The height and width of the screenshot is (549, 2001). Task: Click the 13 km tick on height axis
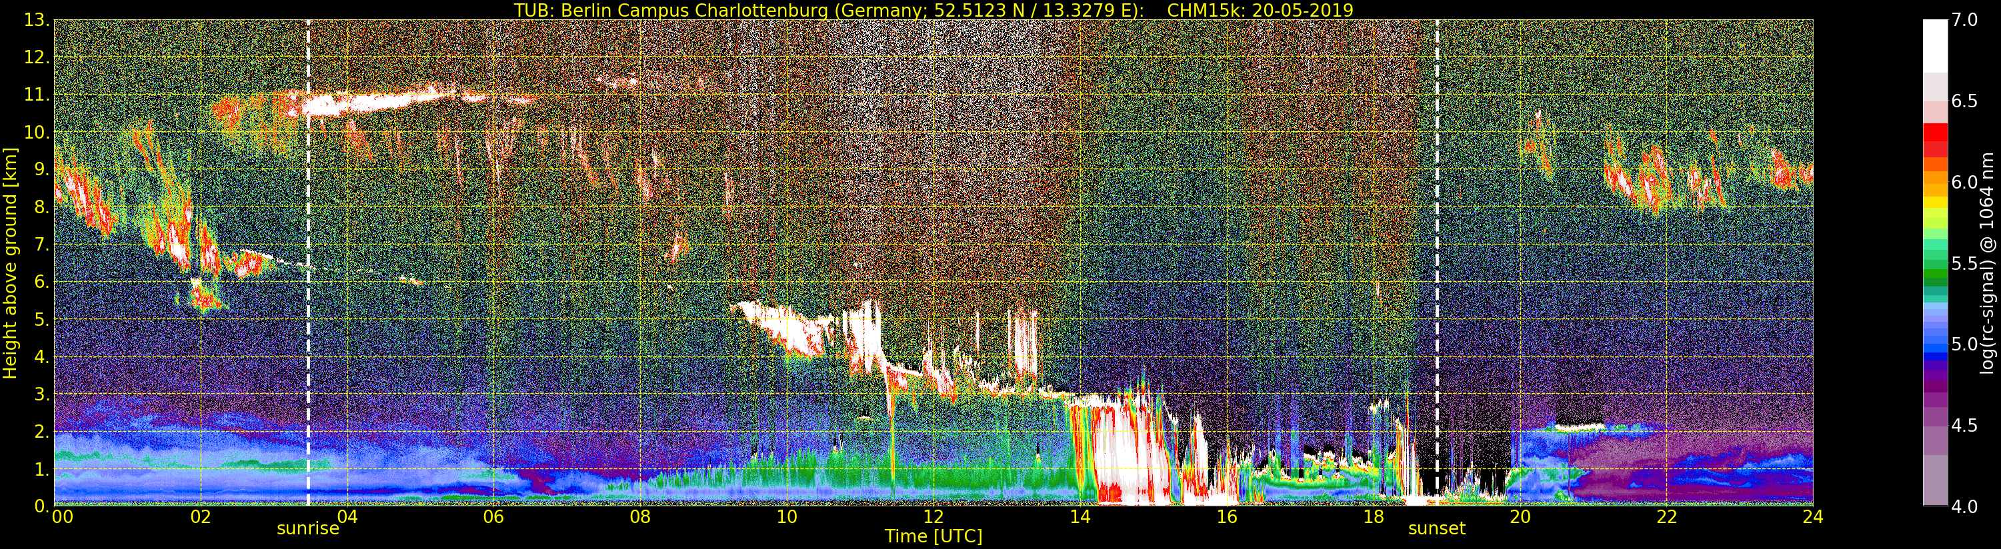coord(35,20)
